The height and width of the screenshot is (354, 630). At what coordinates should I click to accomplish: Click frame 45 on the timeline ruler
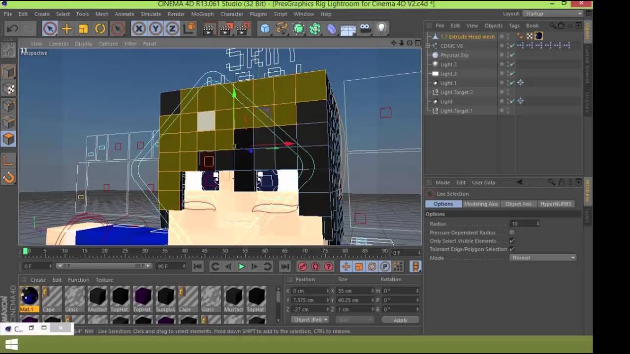pyautogui.click(x=205, y=251)
